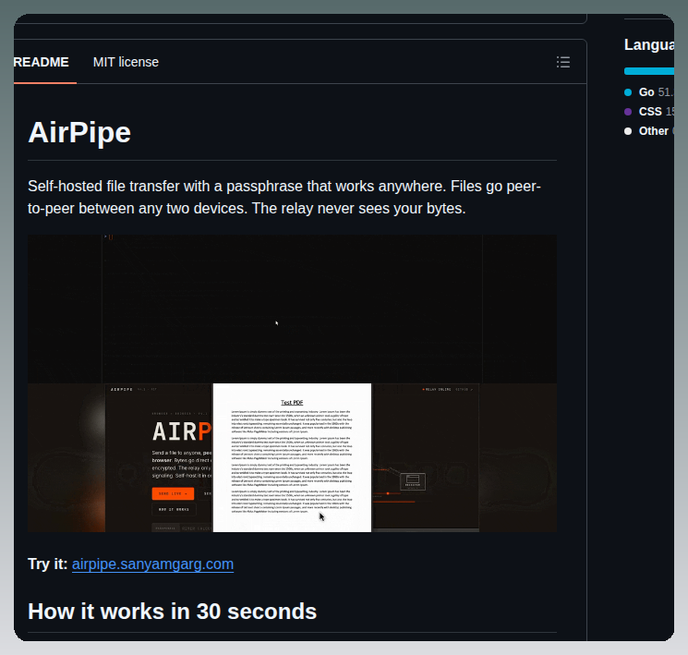Open the README outline icon

coord(563,62)
